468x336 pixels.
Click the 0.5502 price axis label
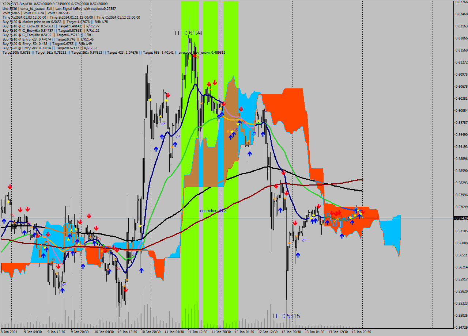[461, 315]
